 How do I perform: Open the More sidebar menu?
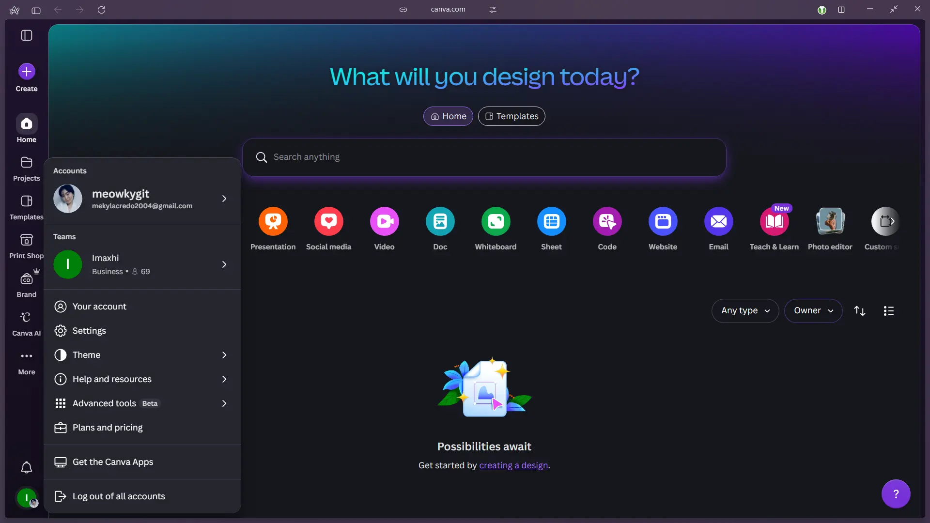click(27, 362)
